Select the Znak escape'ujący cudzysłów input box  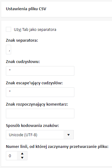(40, 92)
